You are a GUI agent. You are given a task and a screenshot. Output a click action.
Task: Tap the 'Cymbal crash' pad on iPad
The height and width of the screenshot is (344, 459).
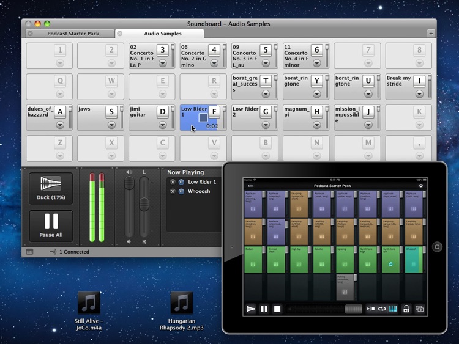point(276,260)
